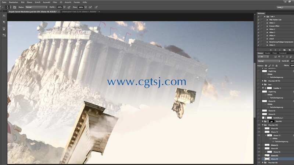Click stop recording icon in Aktionen panel
This screenshot has width=294, height=165.
click(x=270, y=50)
